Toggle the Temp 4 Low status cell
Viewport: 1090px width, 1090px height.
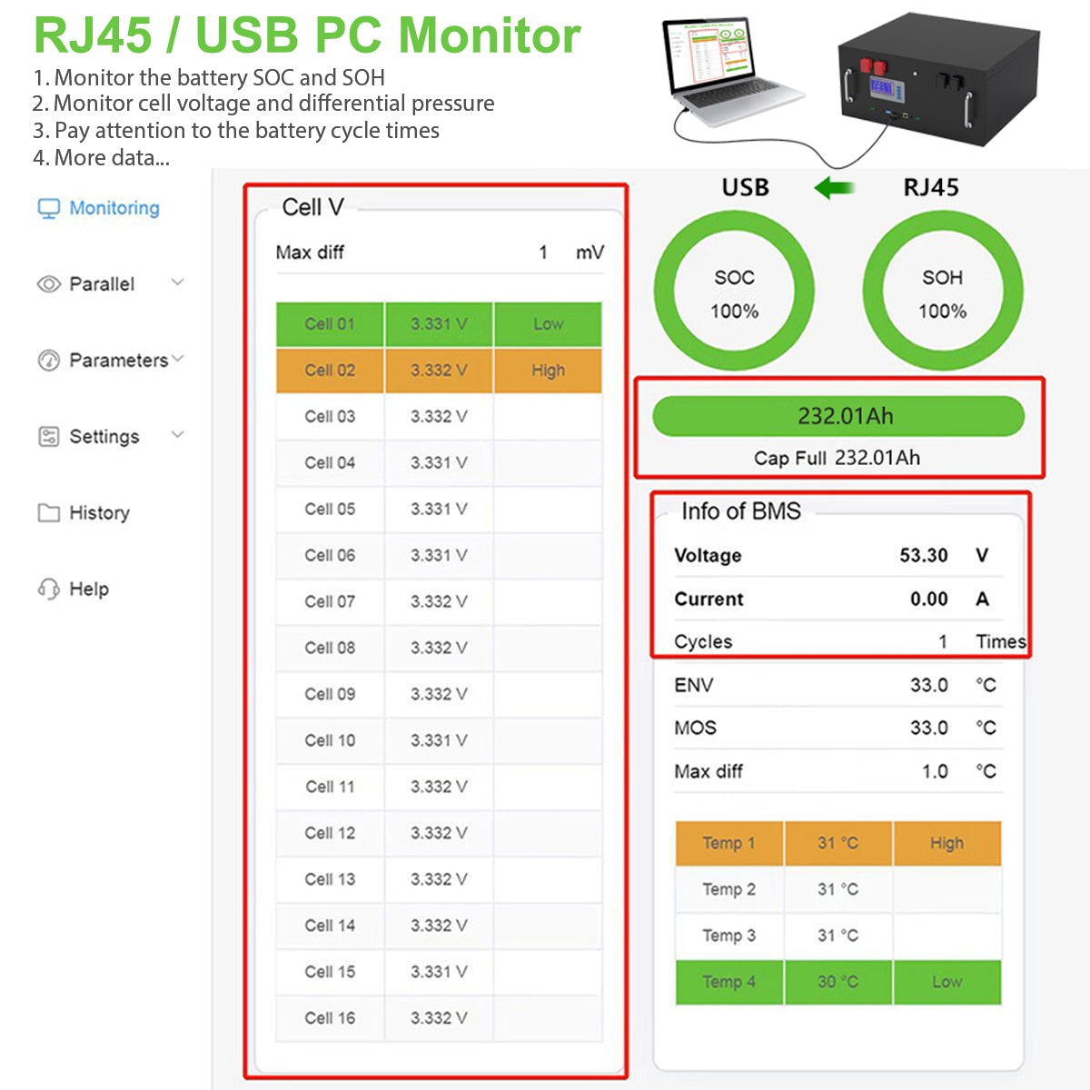tap(947, 982)
